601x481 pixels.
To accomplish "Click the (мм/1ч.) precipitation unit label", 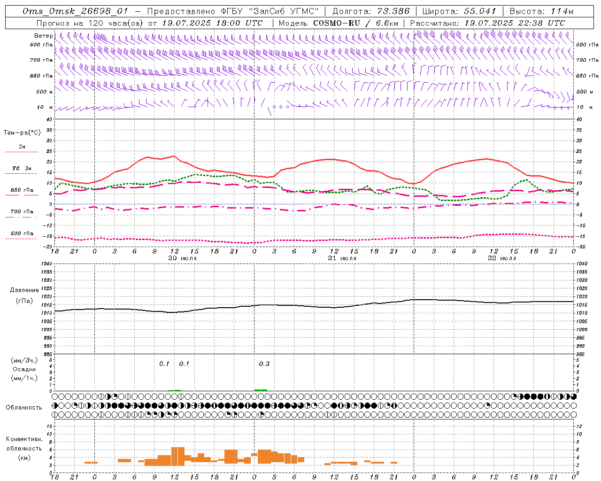I will click(x=24, y=378).
